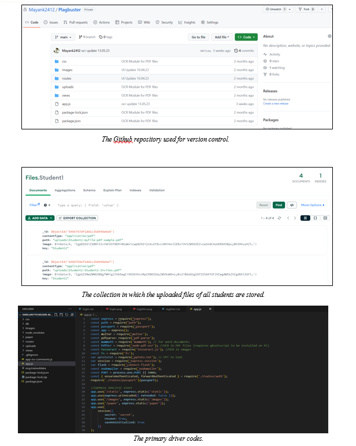Open the Wiki tab on GitHub
356x446 pixels.
click(144, 22)
